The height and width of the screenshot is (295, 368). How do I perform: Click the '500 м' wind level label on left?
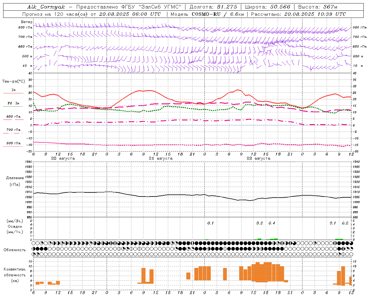[27, 56]
